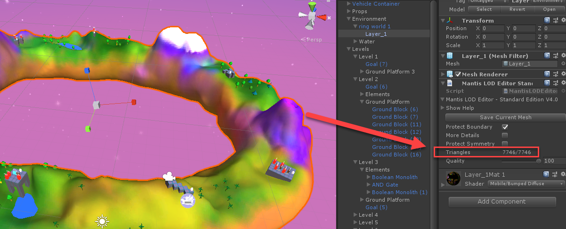Open Mantis LOD Editor preset icon

555,83
